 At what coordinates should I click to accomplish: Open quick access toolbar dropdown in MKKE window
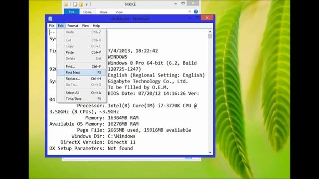click(87, 4)
